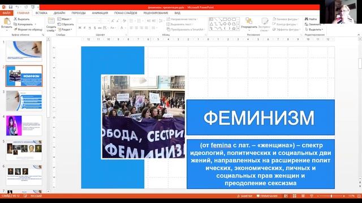Image resolution: width=362 pixels, height=203 pixels.
Task: Undo the last action in quick access toolbar
Action: click(18, 7)
